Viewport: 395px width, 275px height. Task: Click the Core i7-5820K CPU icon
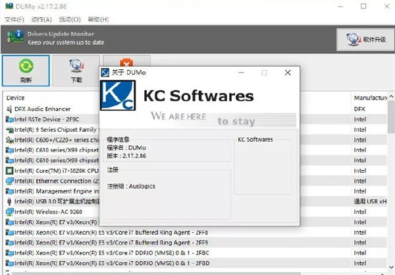[x=10, y=171]
